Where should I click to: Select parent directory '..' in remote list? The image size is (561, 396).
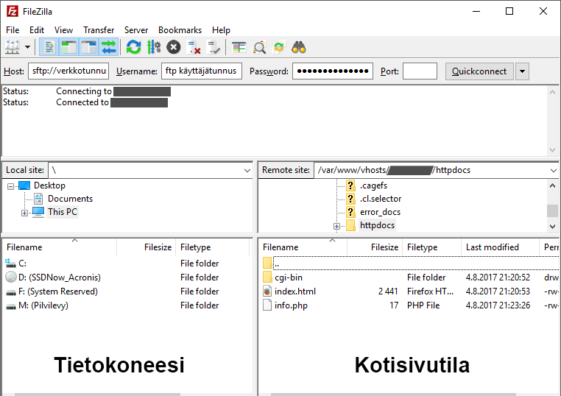point(409,264)
